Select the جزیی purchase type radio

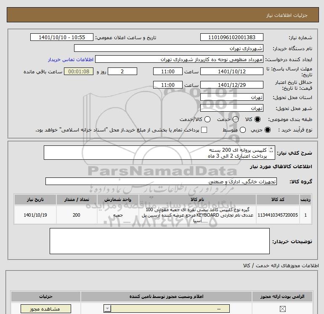pyautogui.click(x=267, y=130)
